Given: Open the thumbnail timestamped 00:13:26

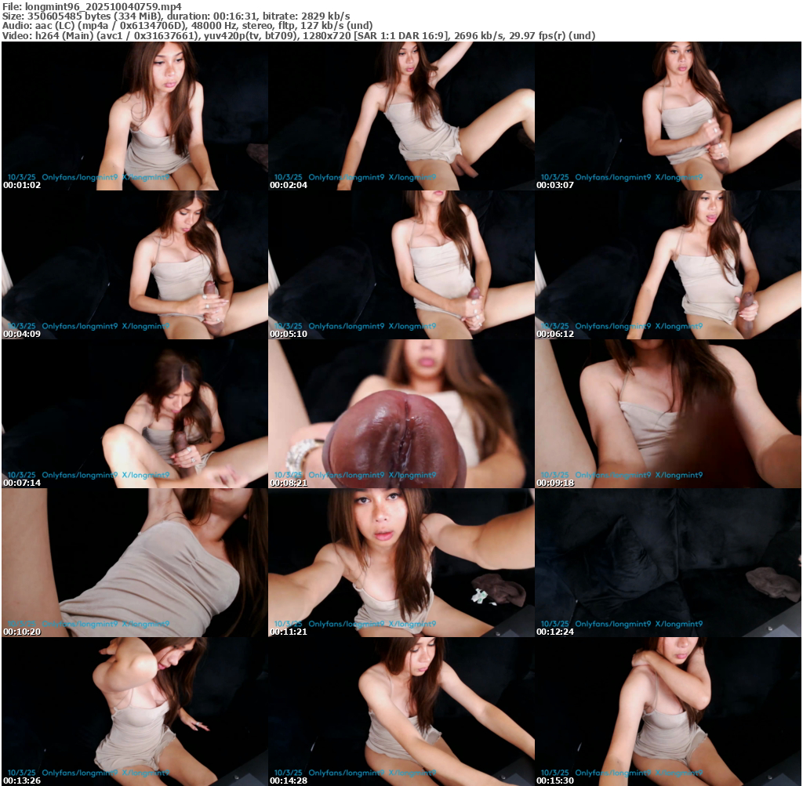Looking at the screenshot, I should point(134,711).
